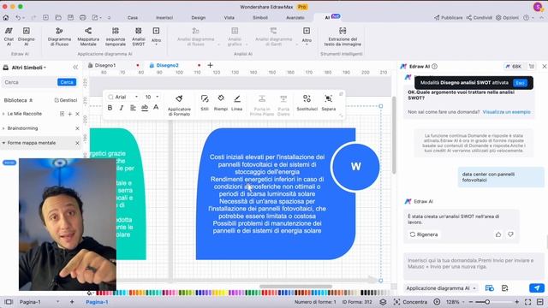The width and height of the screenshot is (548, 308).
Task: Open the Vista ribbon tab
Action: (x=229, y=17)
